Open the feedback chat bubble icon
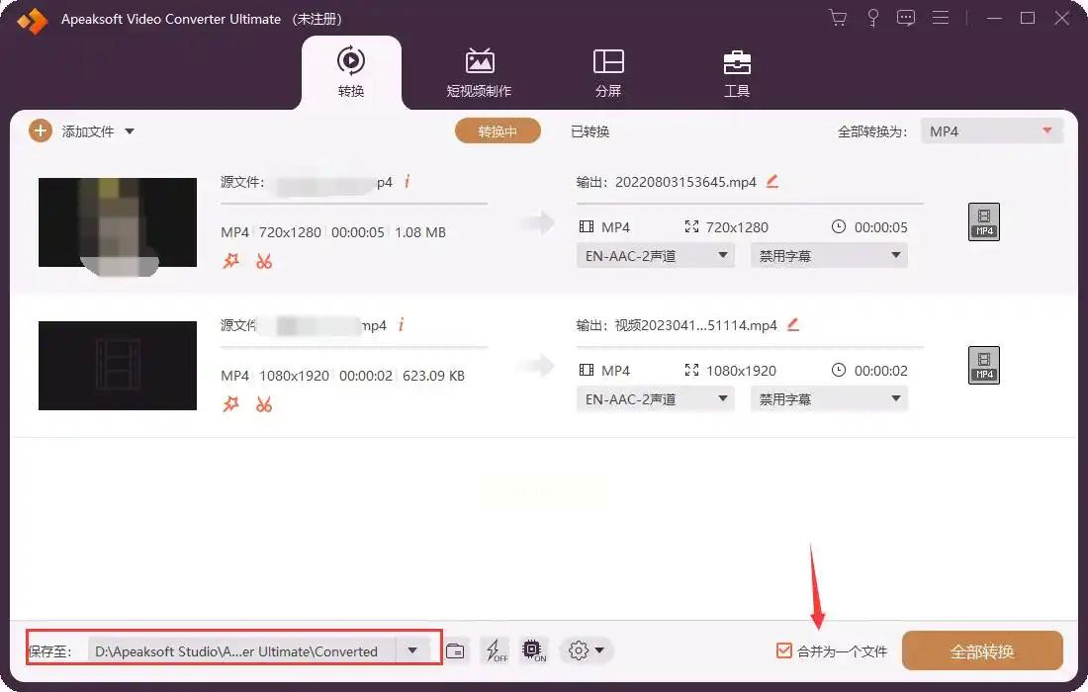1088x692 pixels. tap(905, 18)
